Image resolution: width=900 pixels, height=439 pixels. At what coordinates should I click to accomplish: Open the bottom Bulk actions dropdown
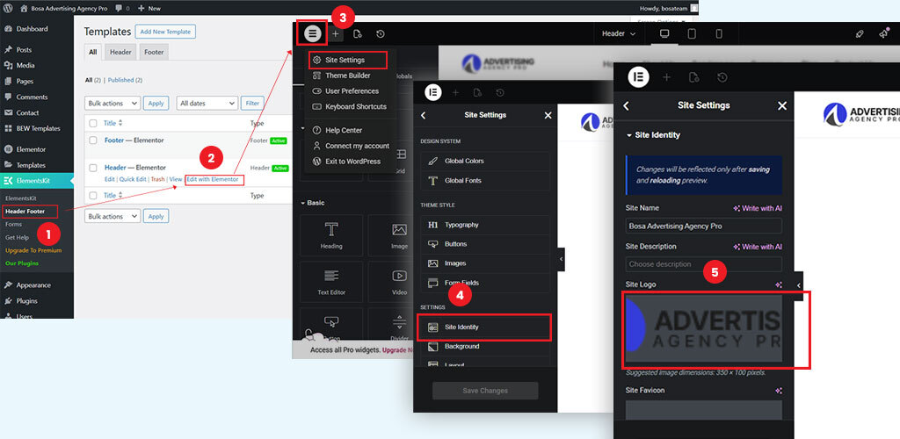tap(112, 216)
